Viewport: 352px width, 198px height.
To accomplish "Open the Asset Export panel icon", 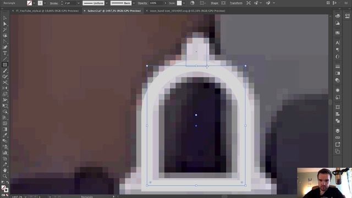I will pyautogui.click(x=337, y=144).
